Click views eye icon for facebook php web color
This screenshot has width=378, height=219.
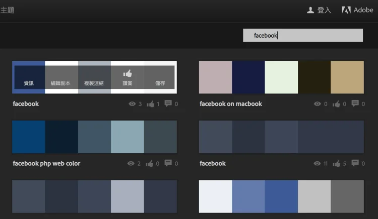[x=131, y=163]
